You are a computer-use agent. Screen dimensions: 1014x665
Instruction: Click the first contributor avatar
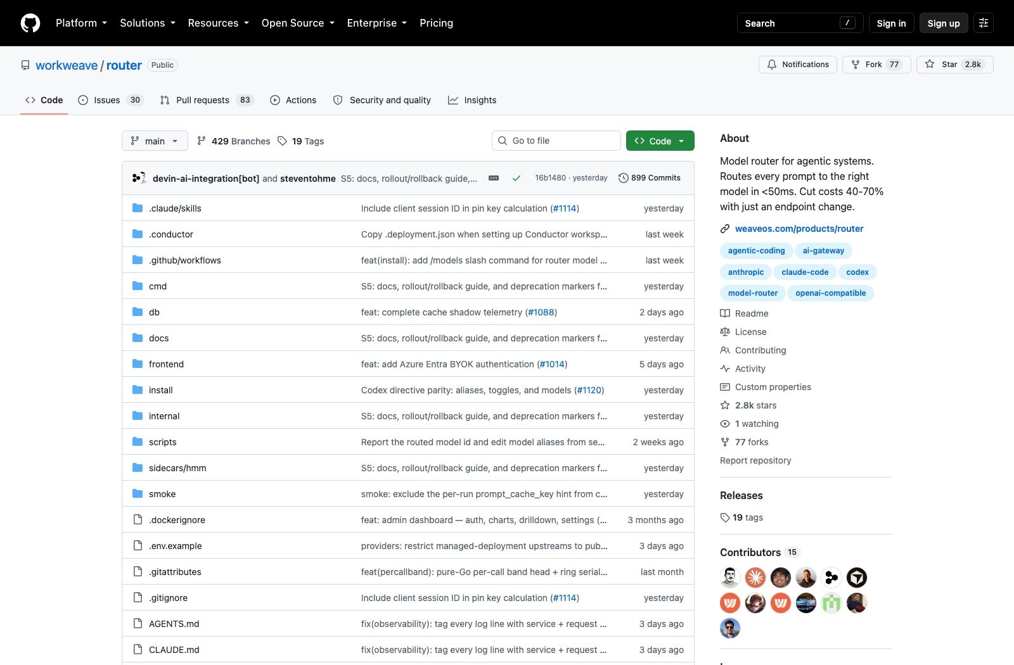point(730,578)
